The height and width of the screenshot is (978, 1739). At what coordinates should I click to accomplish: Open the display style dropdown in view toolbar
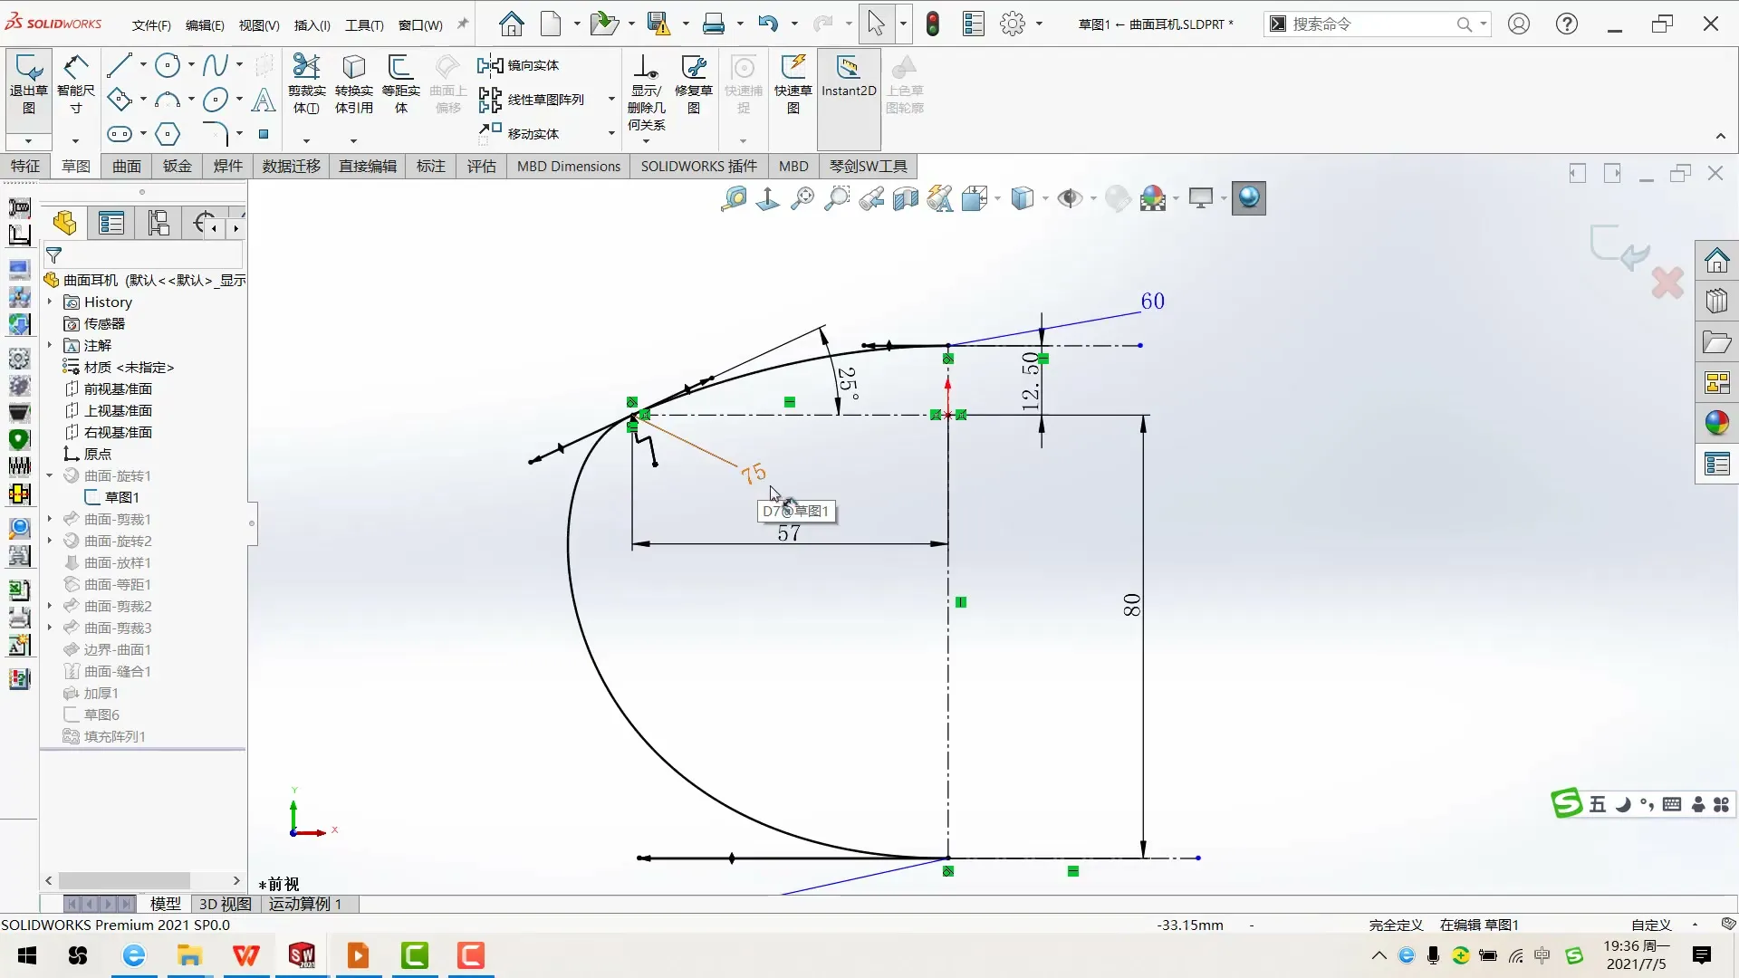click(1043, 198)
